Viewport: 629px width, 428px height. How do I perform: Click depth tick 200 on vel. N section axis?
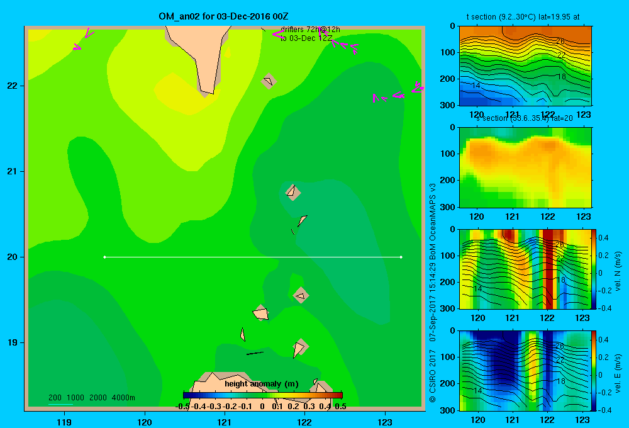pyautogui.click(x=448, y=282)
